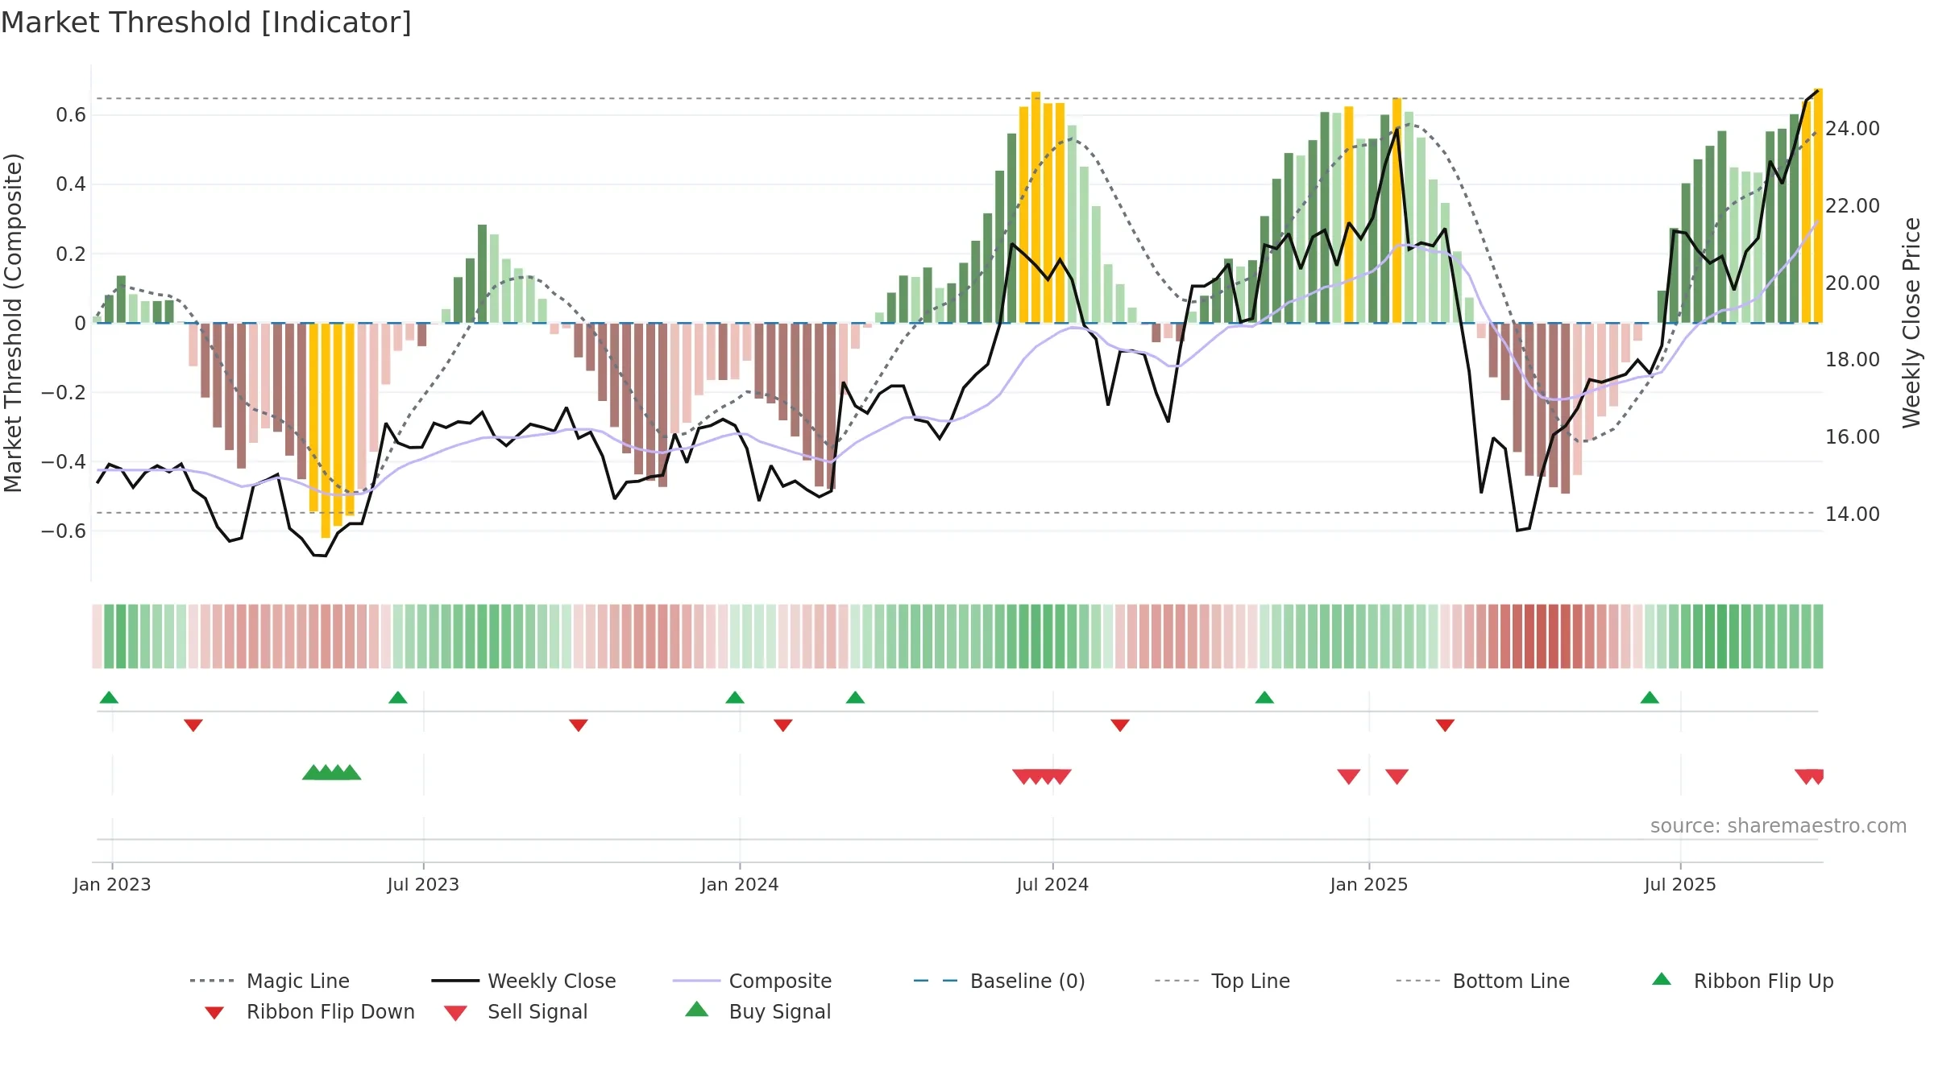The height and width of the screenshot is (1087, 1934).
Task: Click the ribbon flip up marker at Jan 2023
Action: tap(109, 697)
